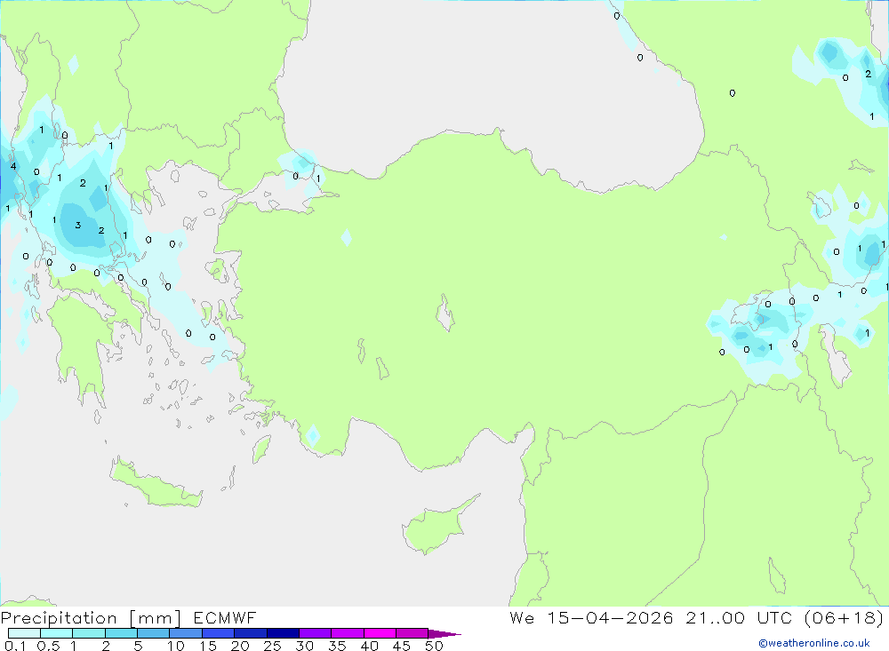The width and height of the screenshot is (889, 651).
Task: Choose the 30–35 mm violet legend swatch
Action: tap(316, 633)
